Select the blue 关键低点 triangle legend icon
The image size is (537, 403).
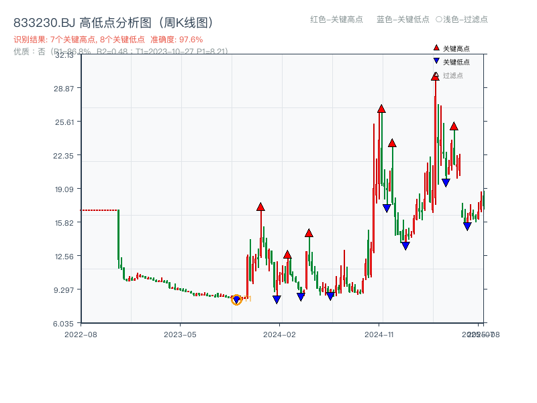pyautogui.click(x=435, y=61)
